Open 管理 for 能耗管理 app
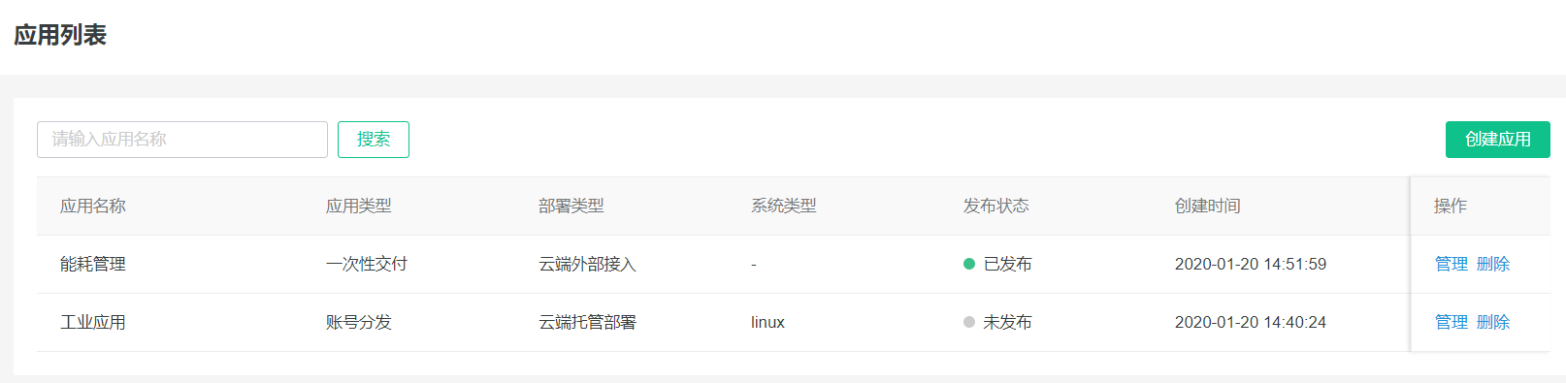Image resolution: width=1566 pixels, height=383 pixels. (1452, 264)
